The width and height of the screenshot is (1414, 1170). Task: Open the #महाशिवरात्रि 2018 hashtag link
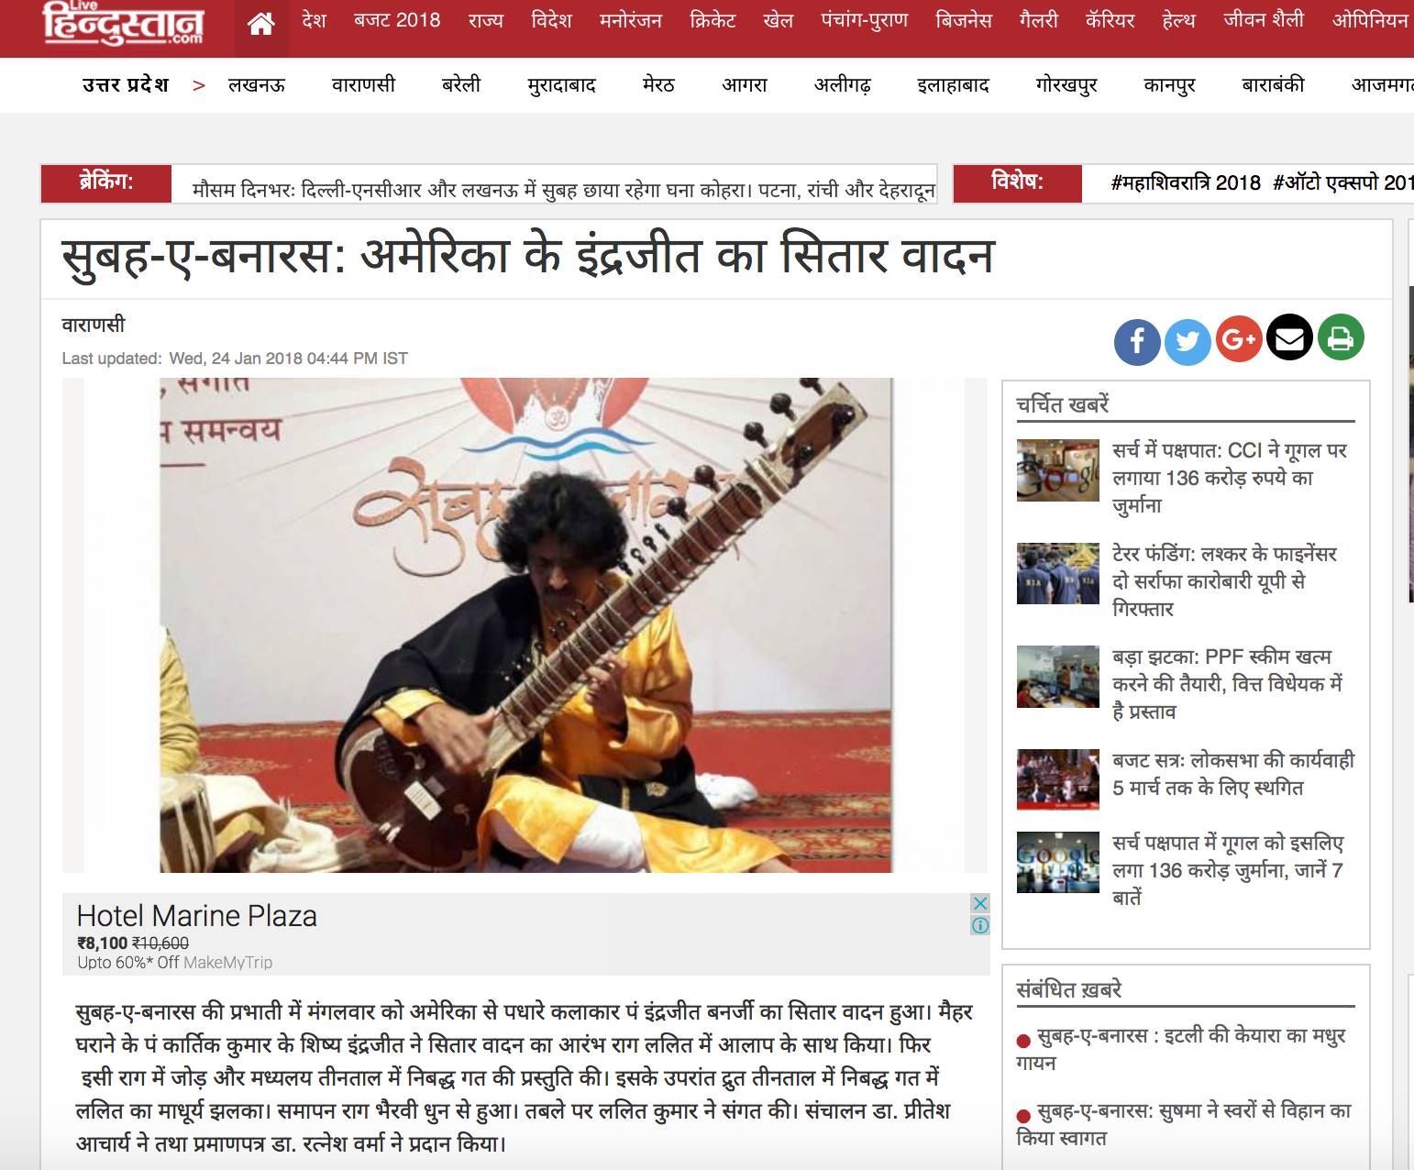pos(1186,182)
